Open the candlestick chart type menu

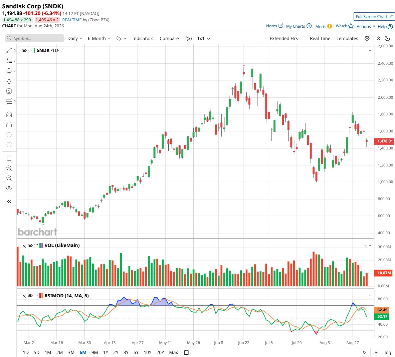(121, 38)
